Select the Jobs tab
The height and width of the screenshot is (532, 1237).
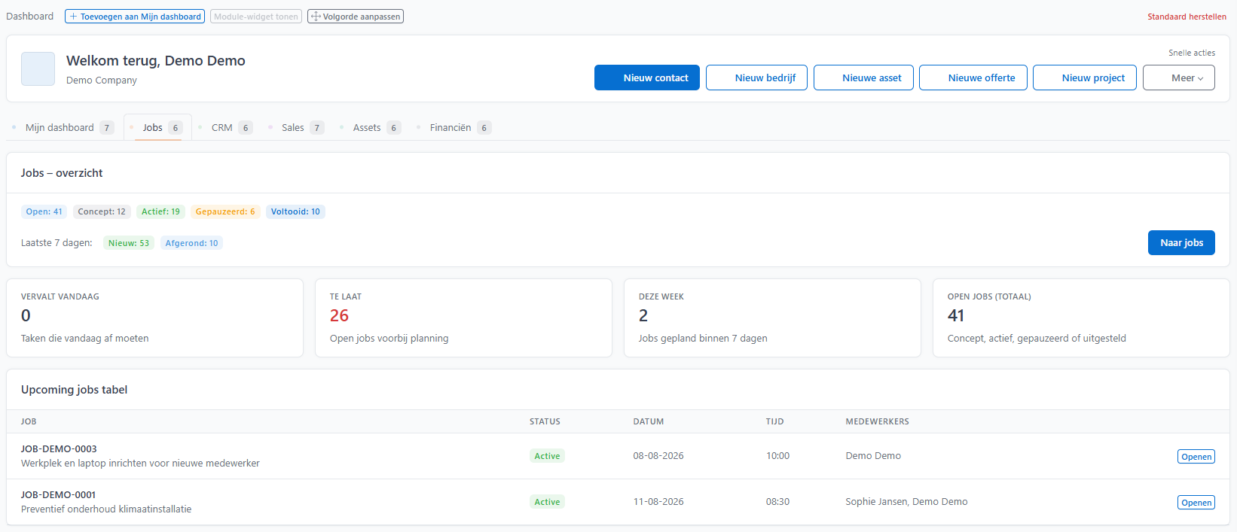(157, 128)
